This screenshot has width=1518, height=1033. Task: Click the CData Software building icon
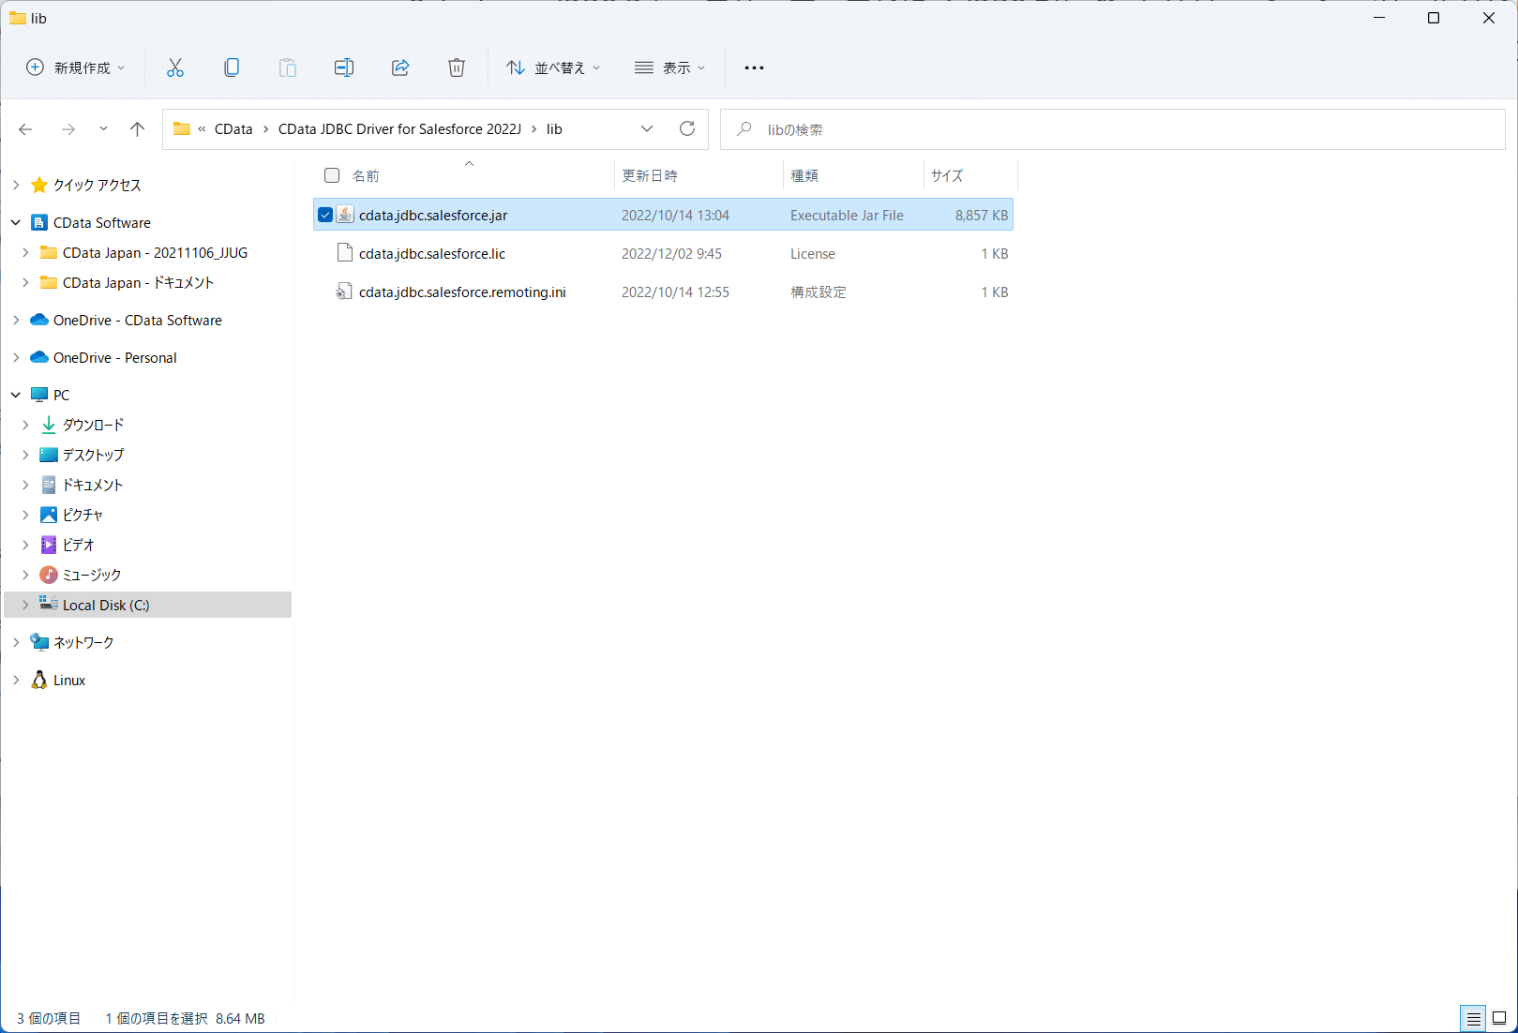click(x=39, y=222)
